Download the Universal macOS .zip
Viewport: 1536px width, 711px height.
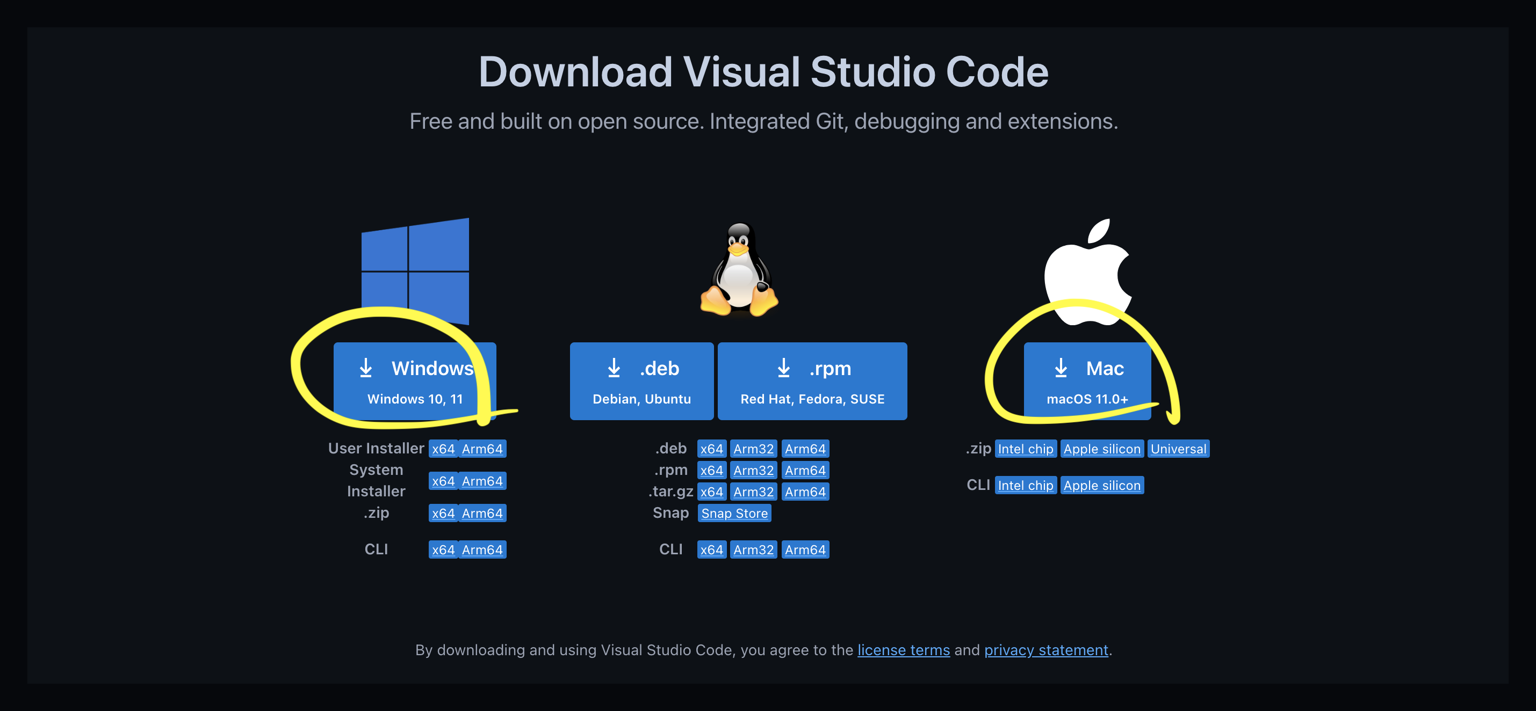coord(1178,449)
